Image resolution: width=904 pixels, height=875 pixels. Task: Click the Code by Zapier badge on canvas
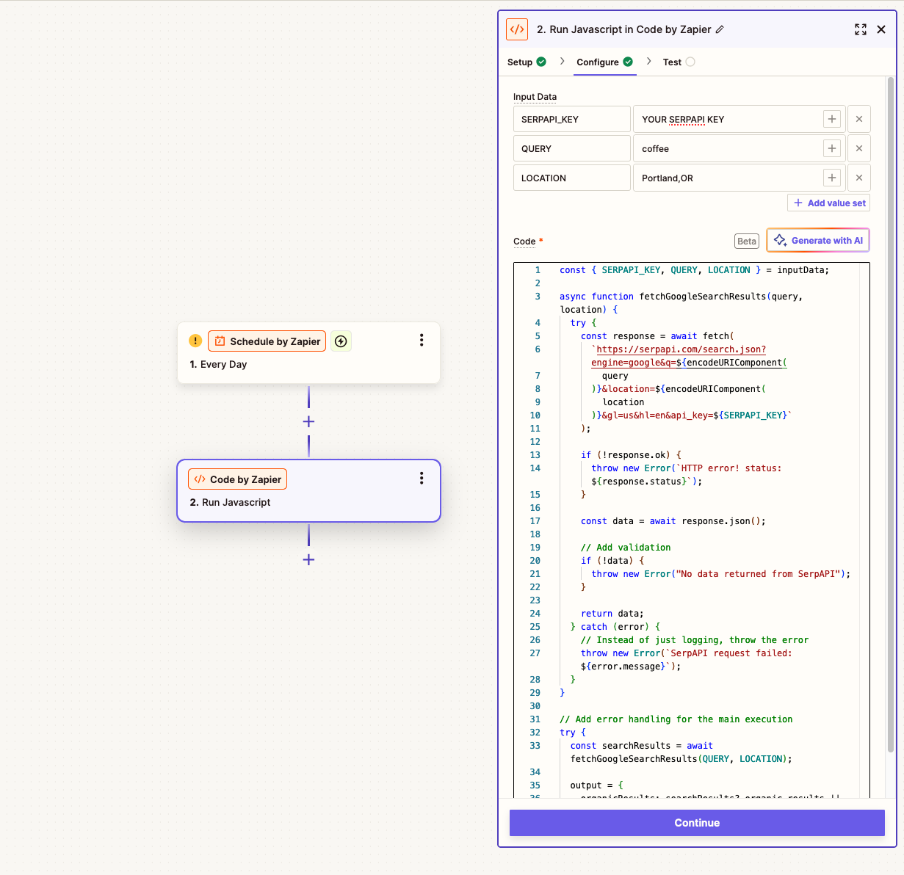click(x=237, y=479)
